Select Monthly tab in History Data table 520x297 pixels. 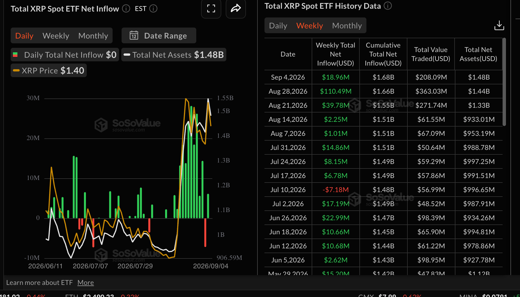point(347,26)
